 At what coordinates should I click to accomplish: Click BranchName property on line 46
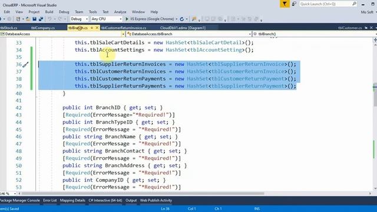120,137
